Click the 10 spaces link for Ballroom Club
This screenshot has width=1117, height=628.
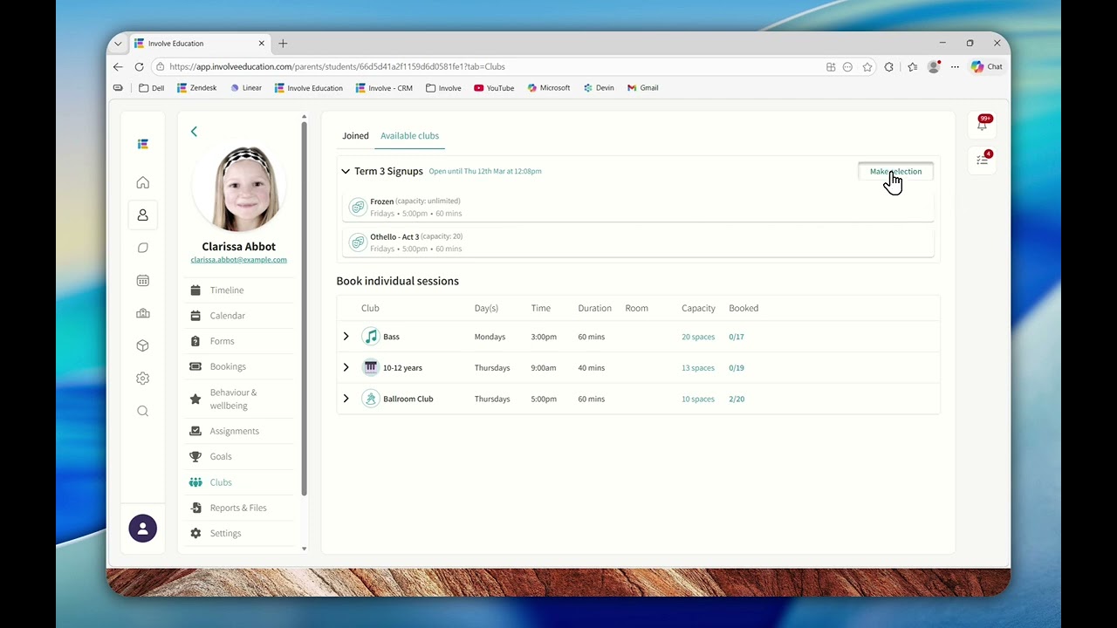click(698, 399)
